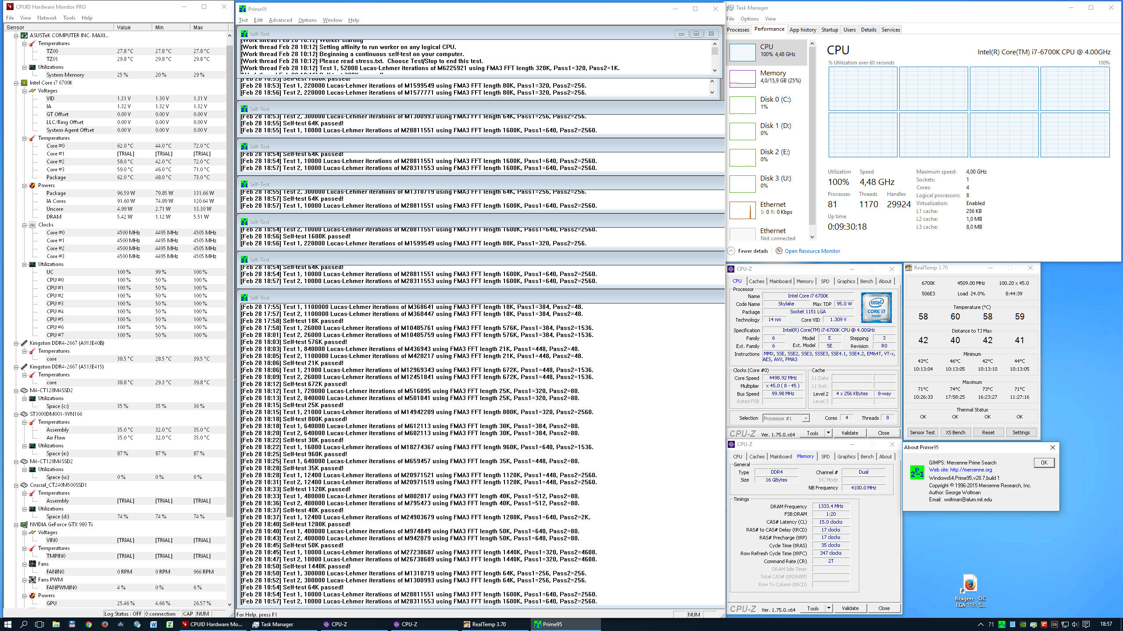Screen dimensions: 1123x631
Task: Collapse the Clocks node in HWMonitor
Action: click(x=25, y=225)
